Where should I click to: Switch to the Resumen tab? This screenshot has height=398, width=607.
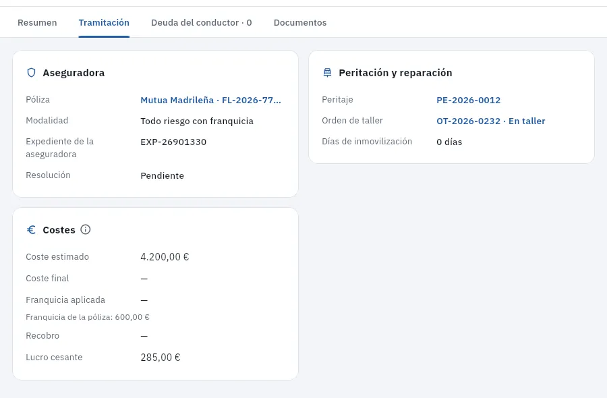click(37, 22)
